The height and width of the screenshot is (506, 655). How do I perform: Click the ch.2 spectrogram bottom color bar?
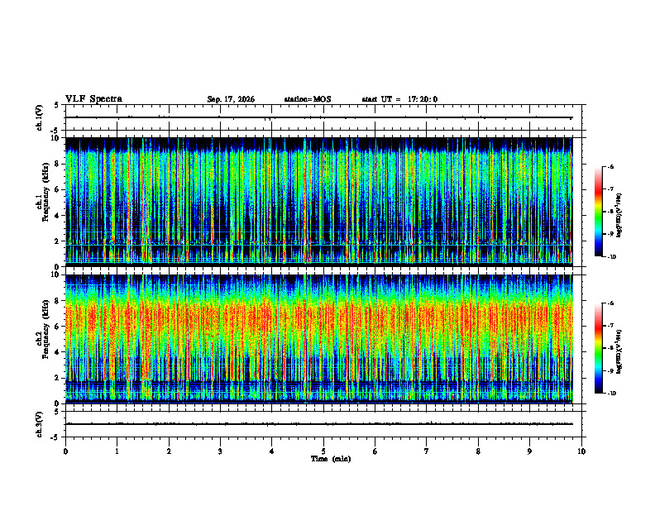pyautogui.click(x=599, y=348)
